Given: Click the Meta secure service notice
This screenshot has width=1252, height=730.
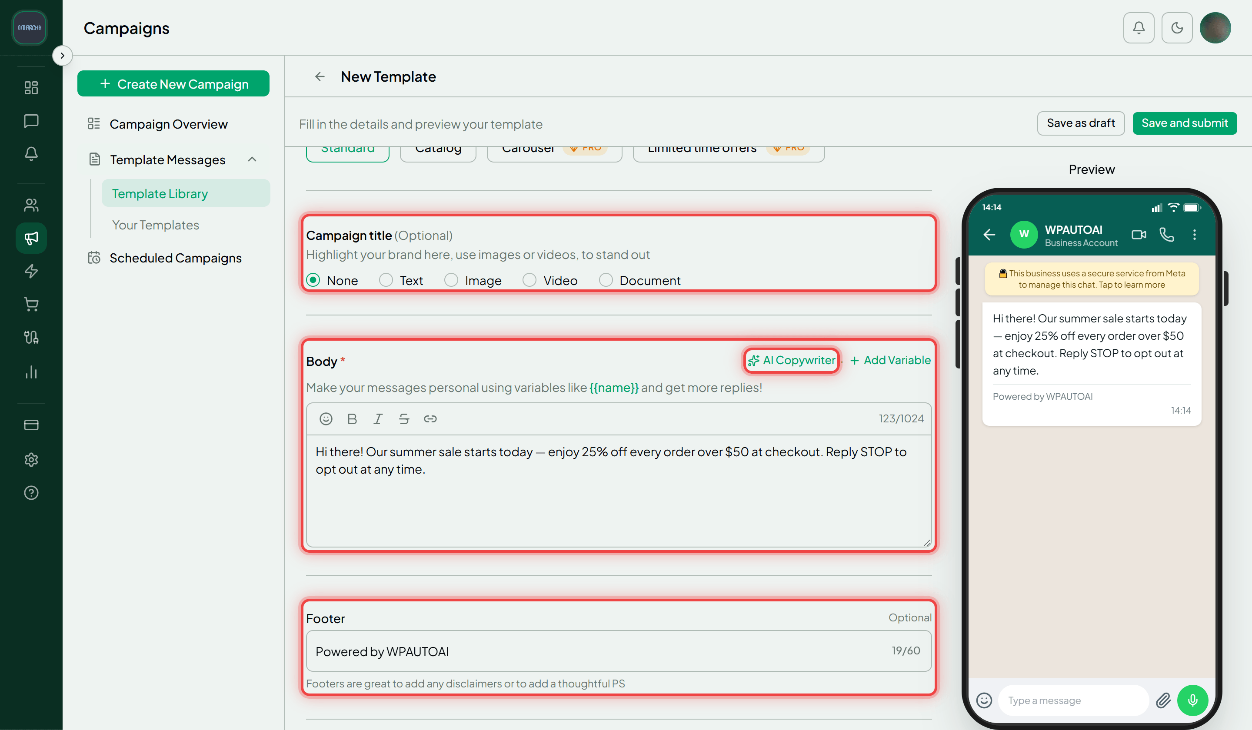Looking at the screenshot, I should tap(1091, 279).
